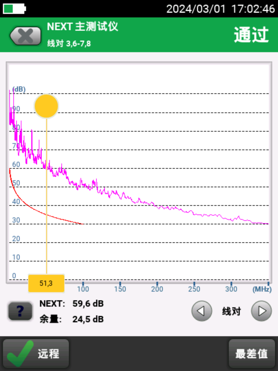Tap the end of the red limit line
This screenshot has width=278, height=371.
[82, 224]
